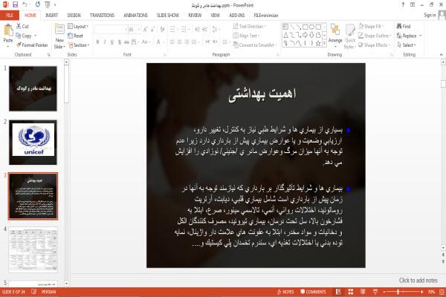The height and width of the screenshot is (297, 446).
Task: Cut the selection
Action: pos(22,26)
